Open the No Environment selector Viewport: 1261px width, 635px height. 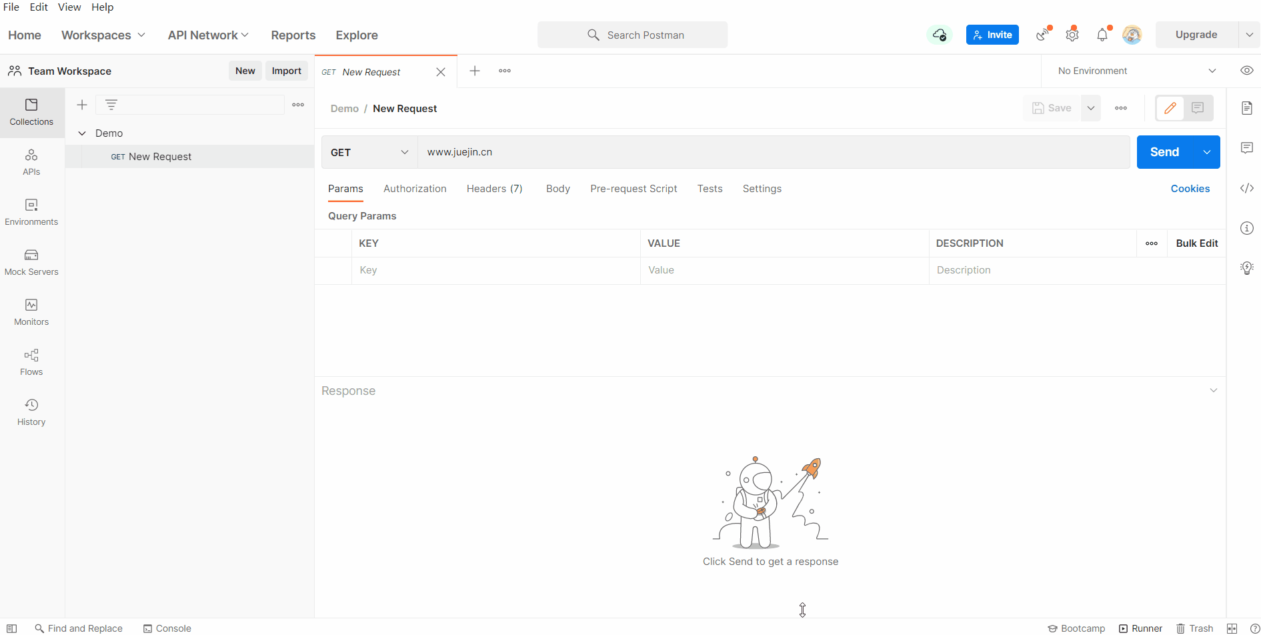[x=1134, y=70]
